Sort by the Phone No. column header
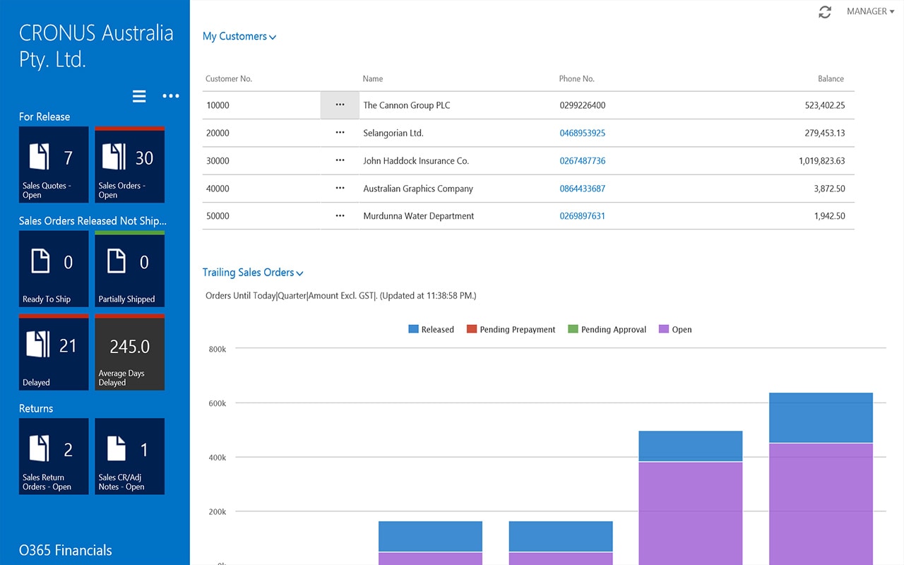Viewport: 904px width, 565px height. coord(577,79)
